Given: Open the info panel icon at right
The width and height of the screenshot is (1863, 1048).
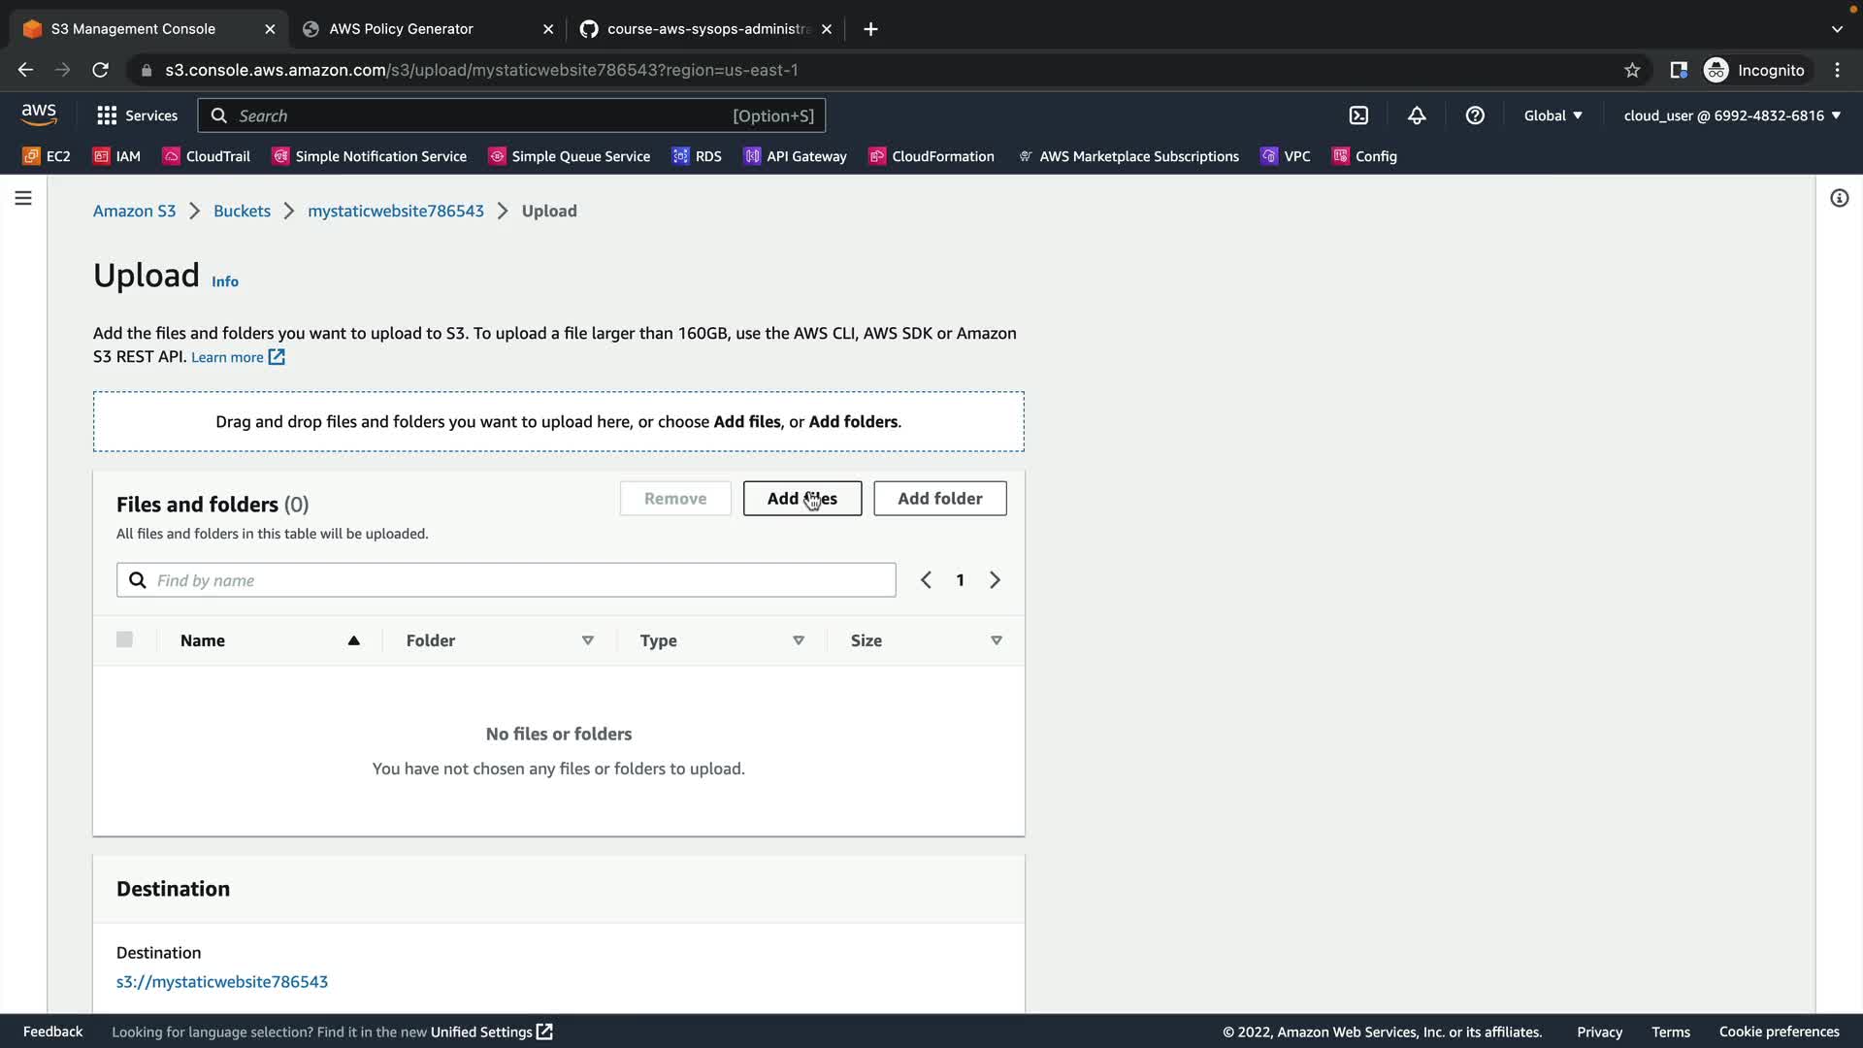Looking at the screenshot, I should tap(1839, 198).
